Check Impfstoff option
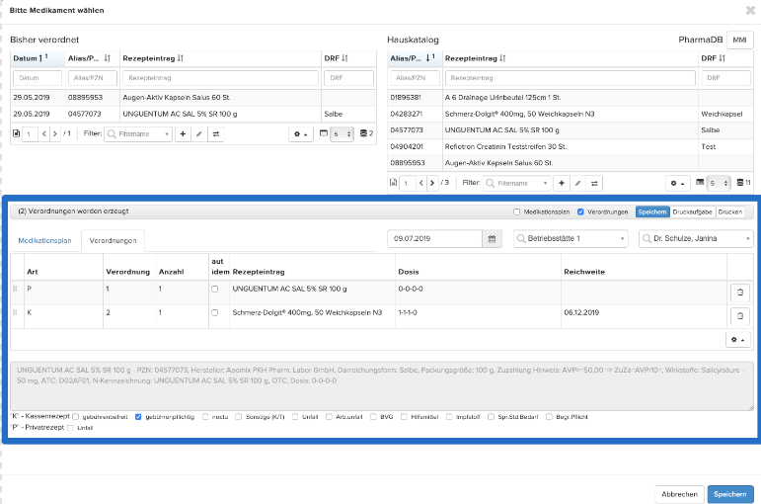The width and height of the screenshot is (761, 504). coord(449,416)
